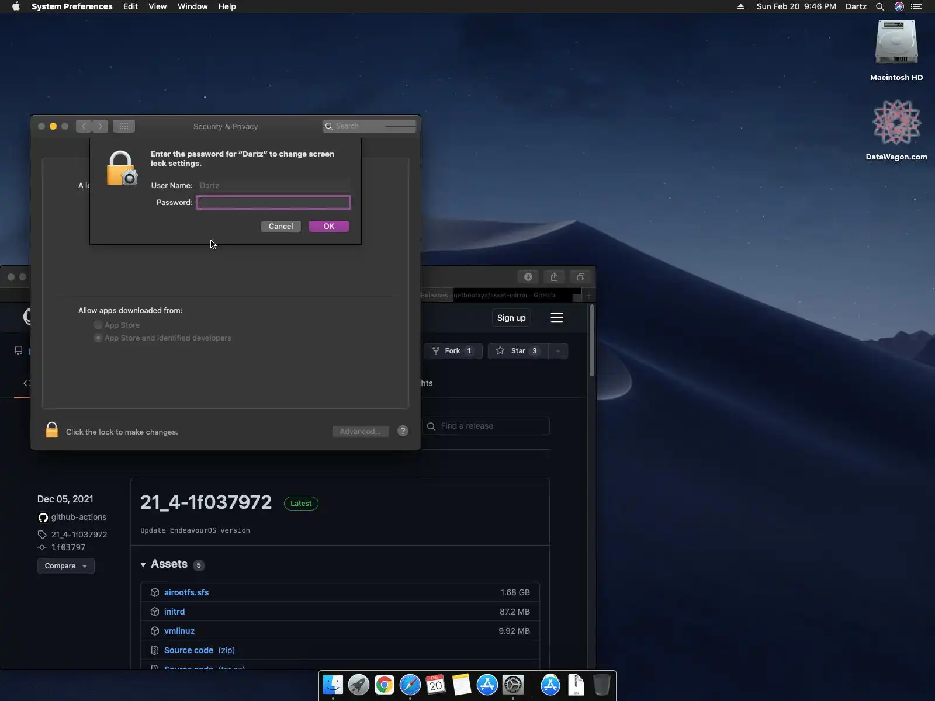Open the Window menu

pos(193,6)
